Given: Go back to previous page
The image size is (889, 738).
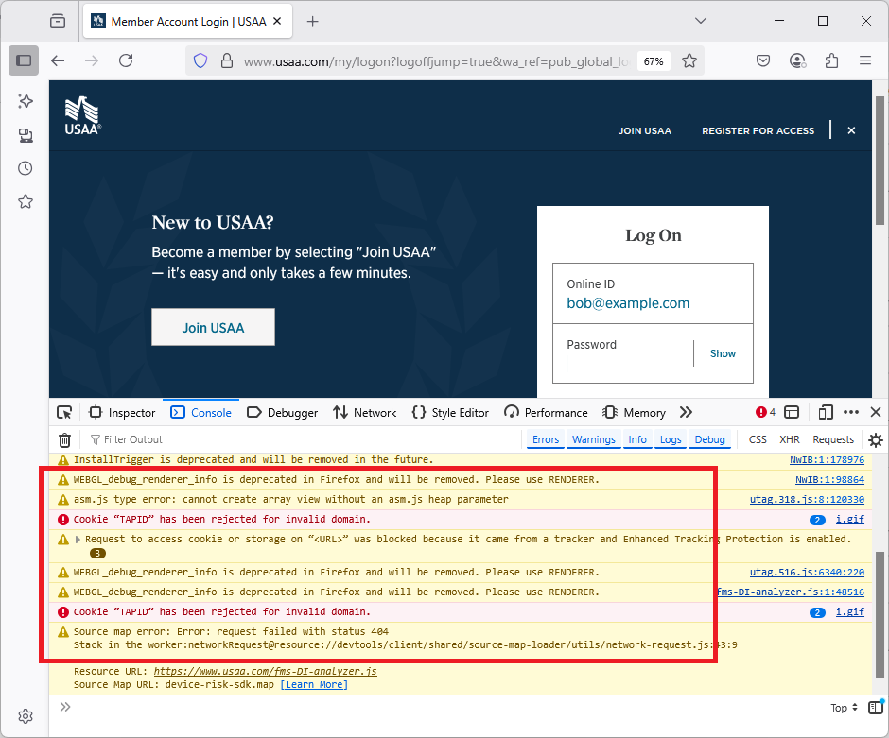Looking at the screenshot, I should [58, 60].
